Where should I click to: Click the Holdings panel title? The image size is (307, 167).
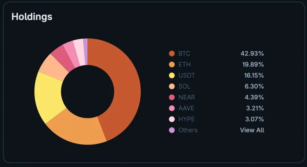coord(32,17)
